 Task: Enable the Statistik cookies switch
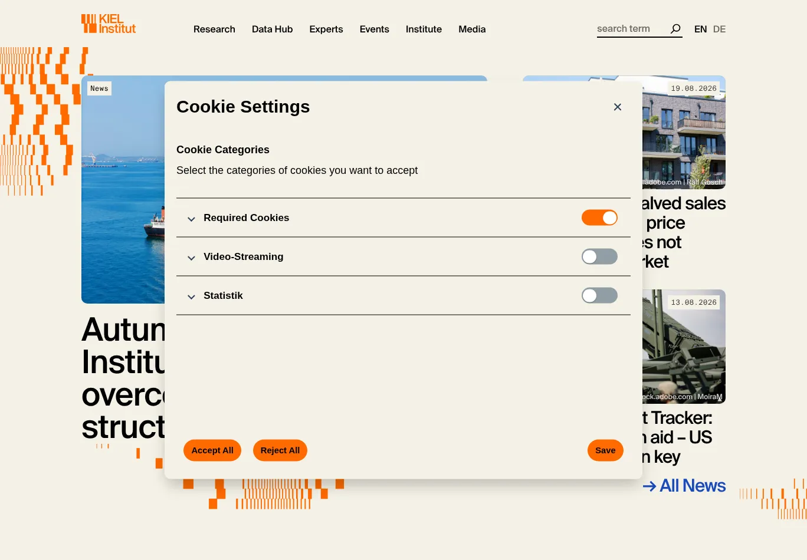[599, 295]
